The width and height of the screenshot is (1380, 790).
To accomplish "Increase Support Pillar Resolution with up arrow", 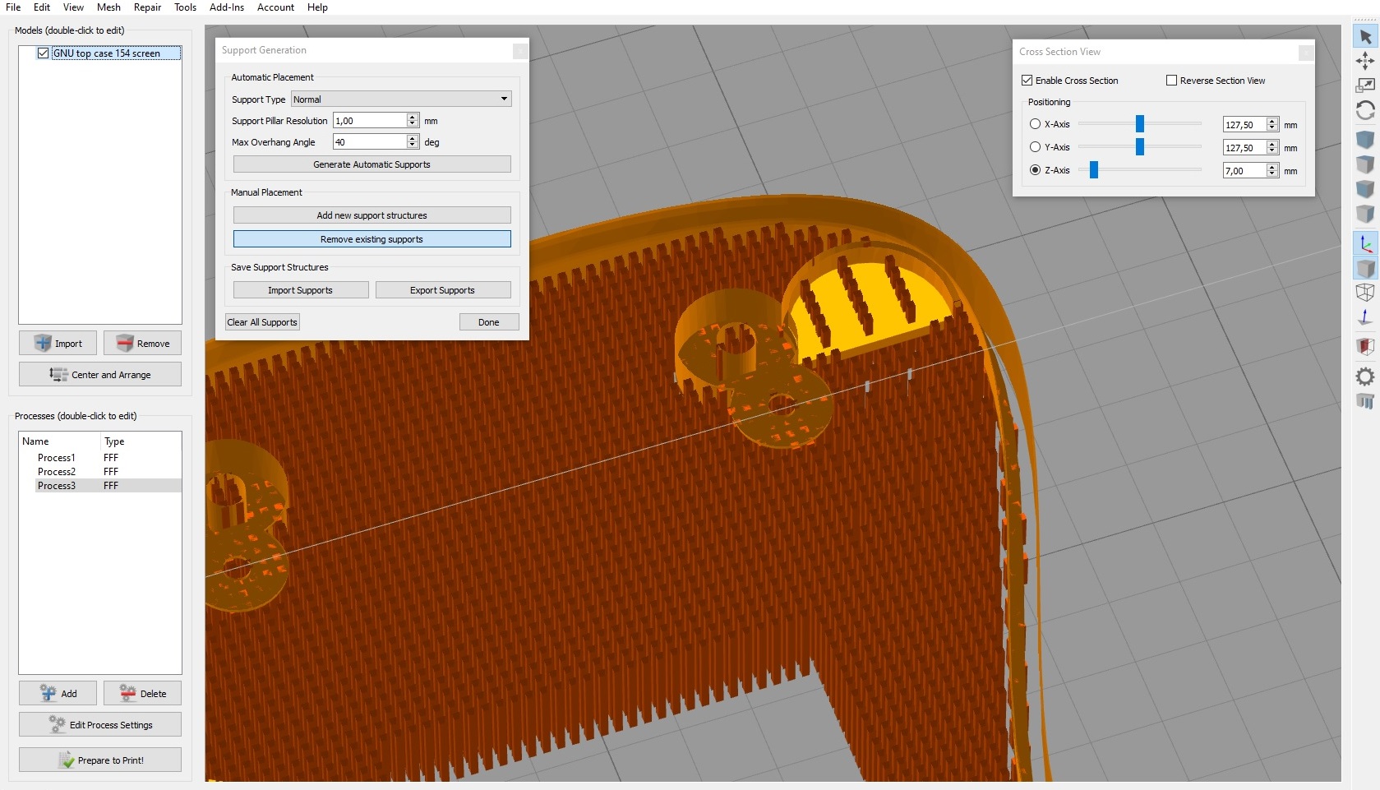I will 413,117.
